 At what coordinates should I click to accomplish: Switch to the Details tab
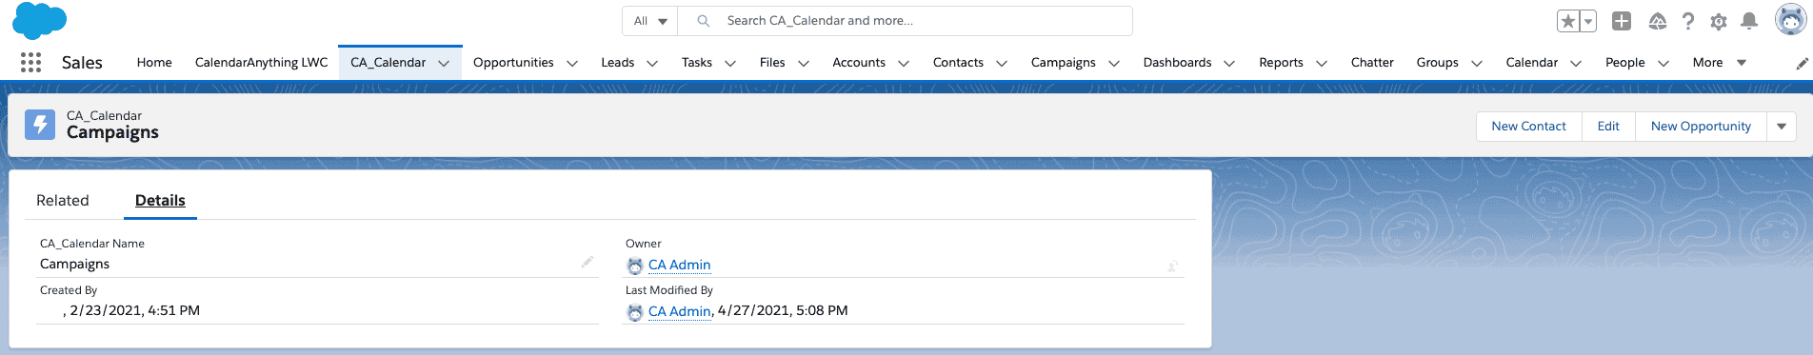pyautogui.click(x=160, y=201)
